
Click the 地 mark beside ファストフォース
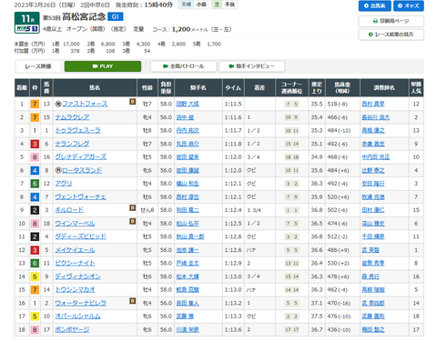click(58, 104)
